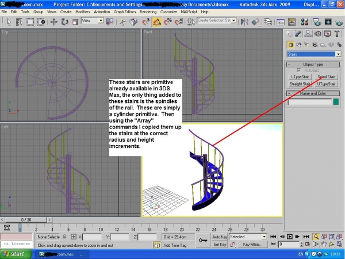The height and width of the screenshot is (259, 345).
Task: Select Shapes category icon
Action: click(299, 45)
